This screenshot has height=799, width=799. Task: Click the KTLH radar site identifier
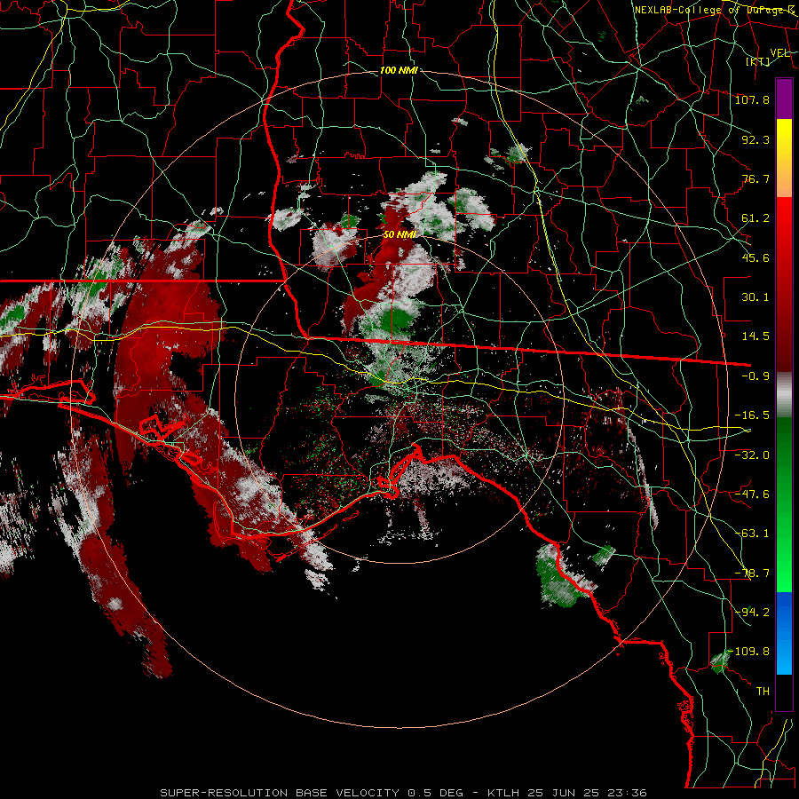tap(503, 793)
